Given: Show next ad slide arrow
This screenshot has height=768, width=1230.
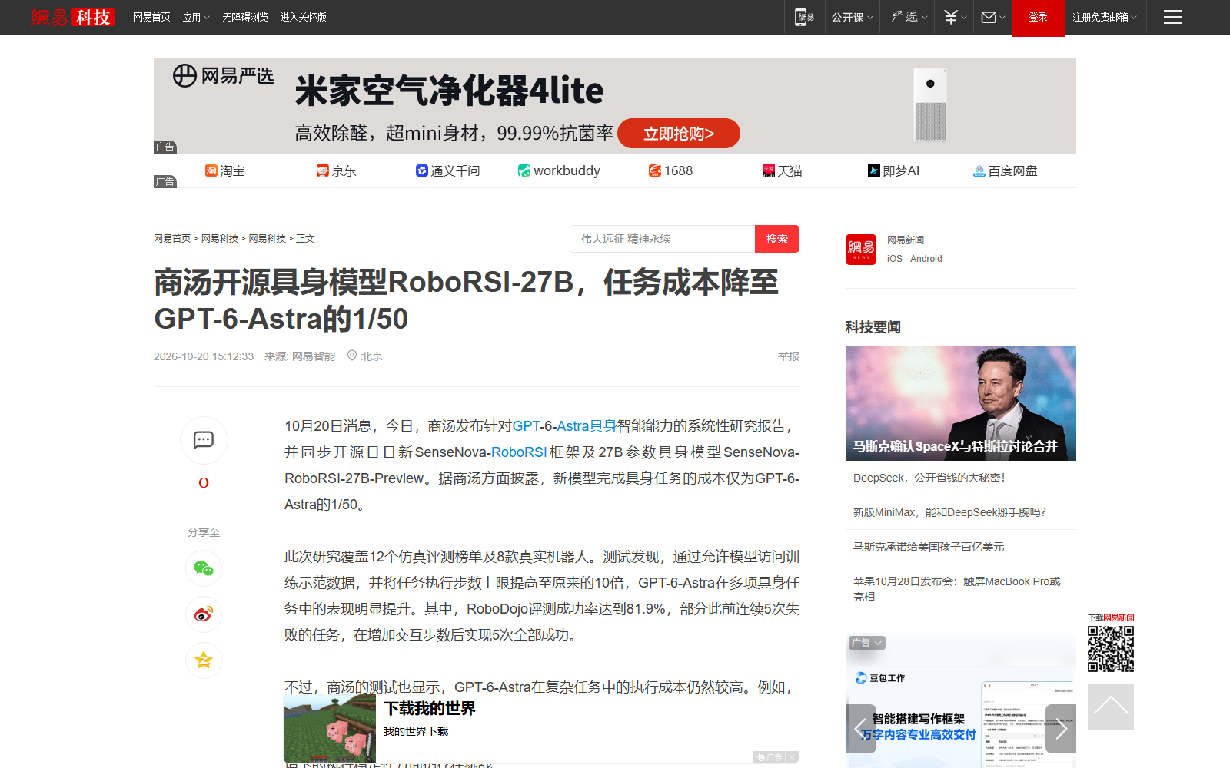Looking at the screenshot, I should 1061,729.
